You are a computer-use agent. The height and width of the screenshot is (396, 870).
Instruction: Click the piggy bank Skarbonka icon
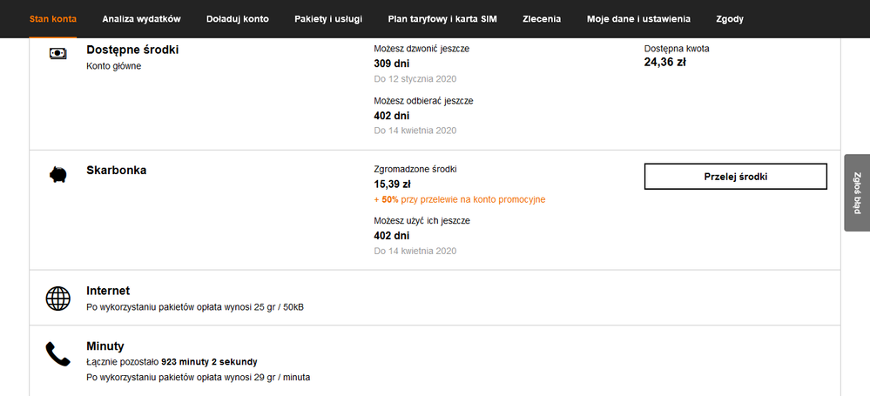[57, 175]
